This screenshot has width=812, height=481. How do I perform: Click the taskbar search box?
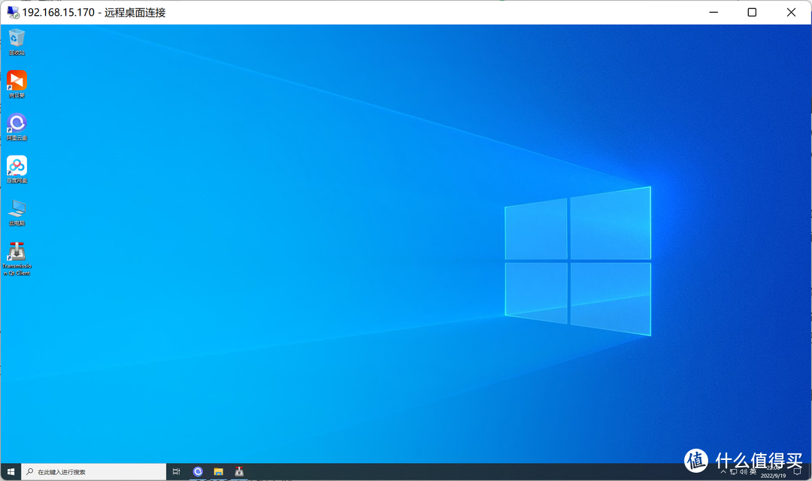(94, 472)
